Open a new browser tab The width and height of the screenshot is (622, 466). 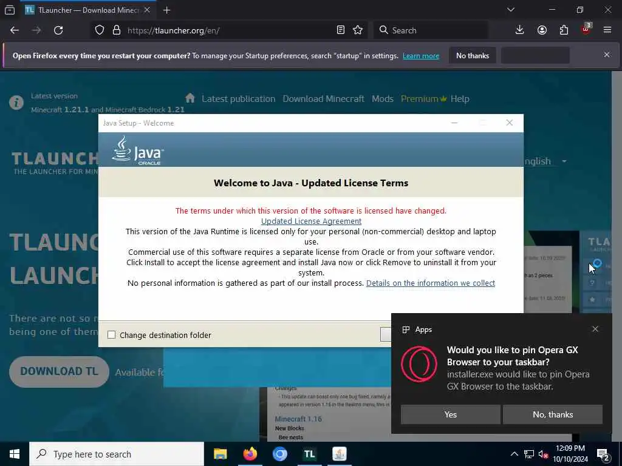pos(166,10)
